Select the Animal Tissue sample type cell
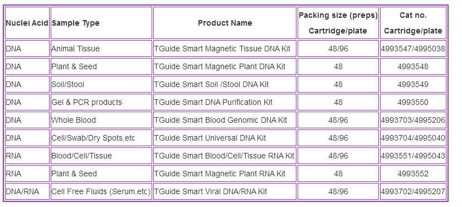The width and height of the screenshot is (462, 207). [101, 49]
